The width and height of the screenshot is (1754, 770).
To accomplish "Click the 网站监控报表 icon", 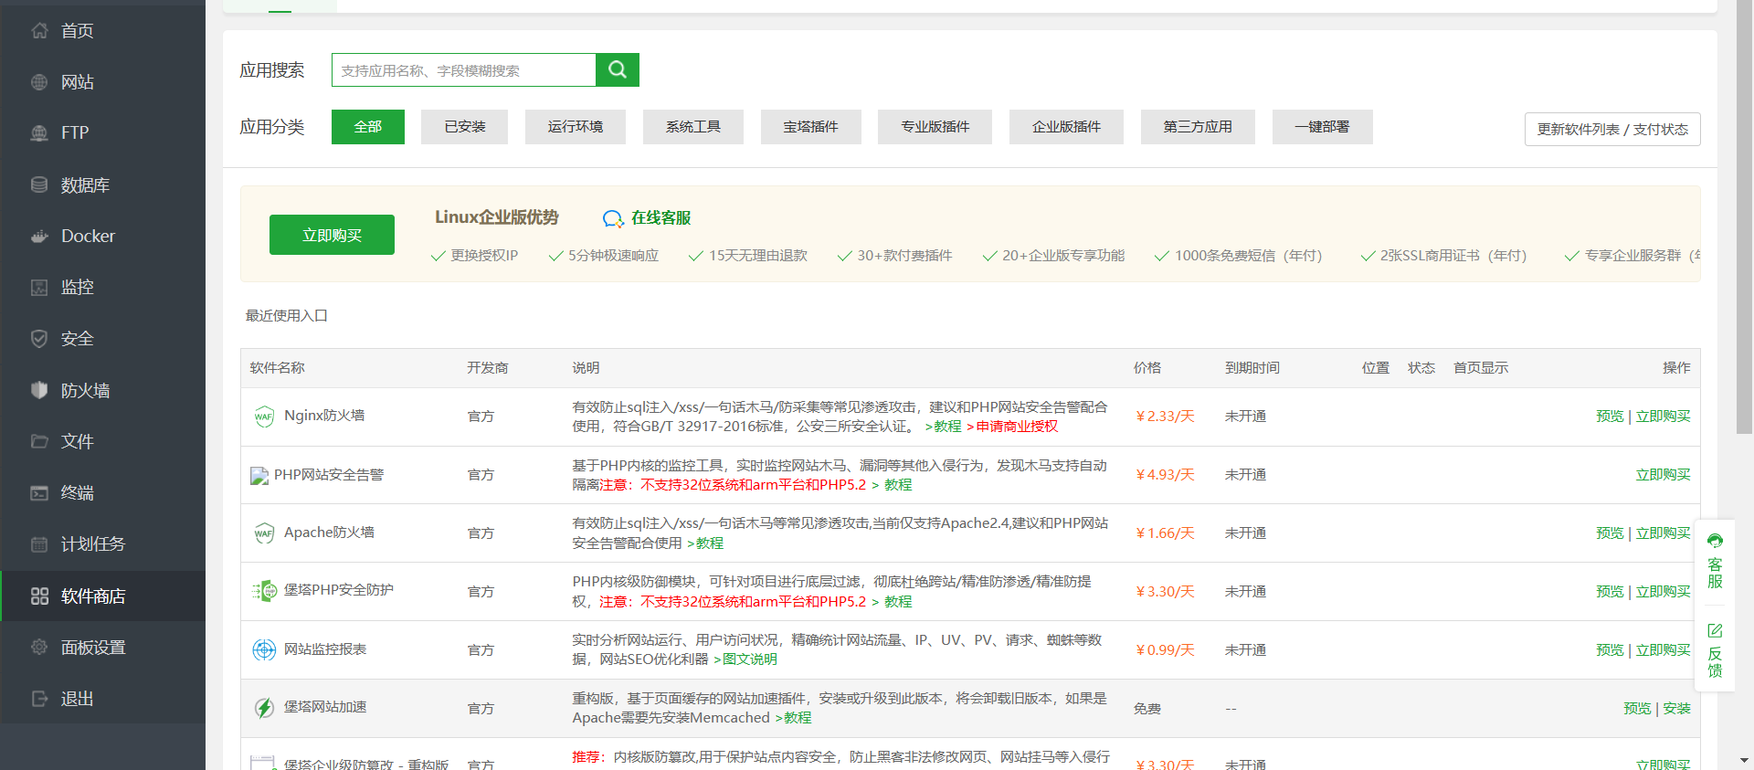I will pyautogui.click(x=264, y=649).
